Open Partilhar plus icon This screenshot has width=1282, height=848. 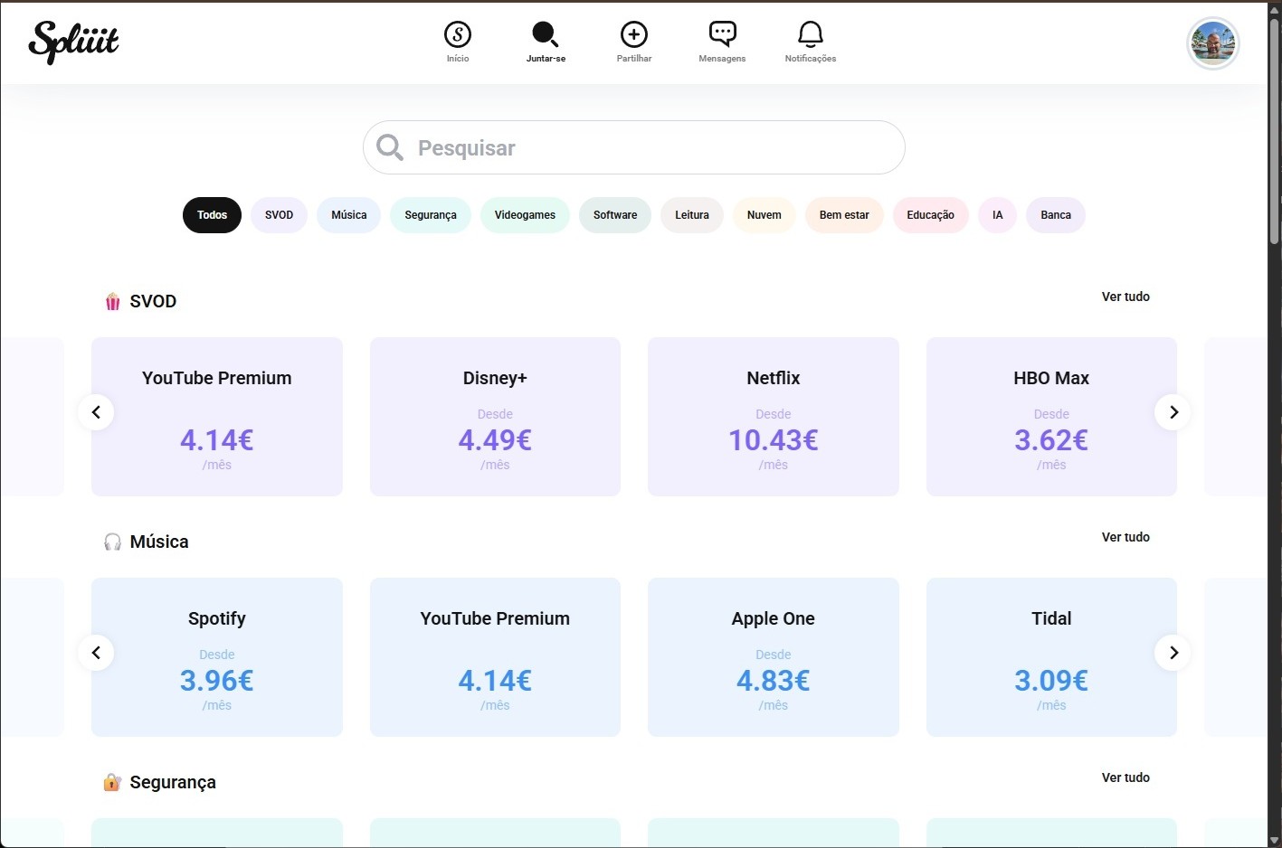pyautogui.click(x=633, y=35)
